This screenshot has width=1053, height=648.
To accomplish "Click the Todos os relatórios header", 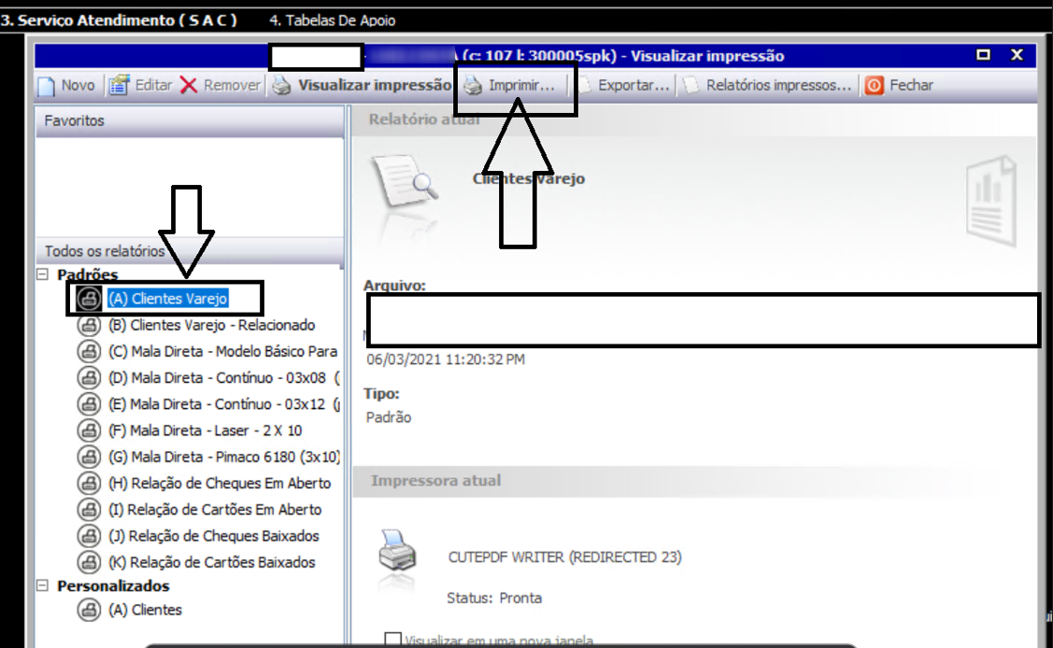I will (190, 251).
